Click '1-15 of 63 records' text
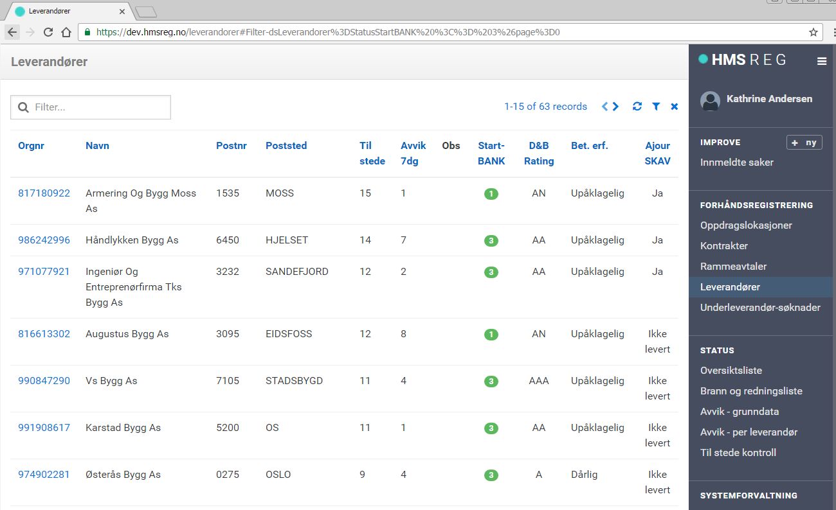This screenshot has width=836, height=510. [x=545, y=107]
